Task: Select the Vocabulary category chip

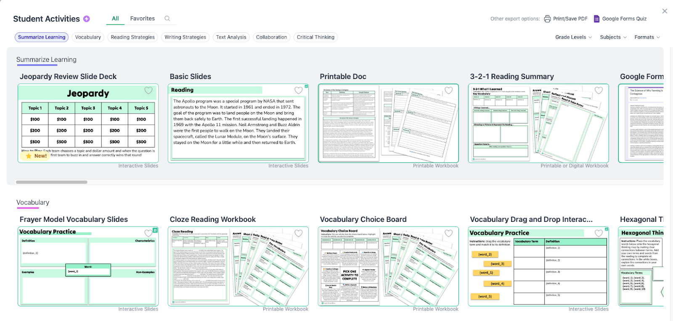Action: point(88,37)
